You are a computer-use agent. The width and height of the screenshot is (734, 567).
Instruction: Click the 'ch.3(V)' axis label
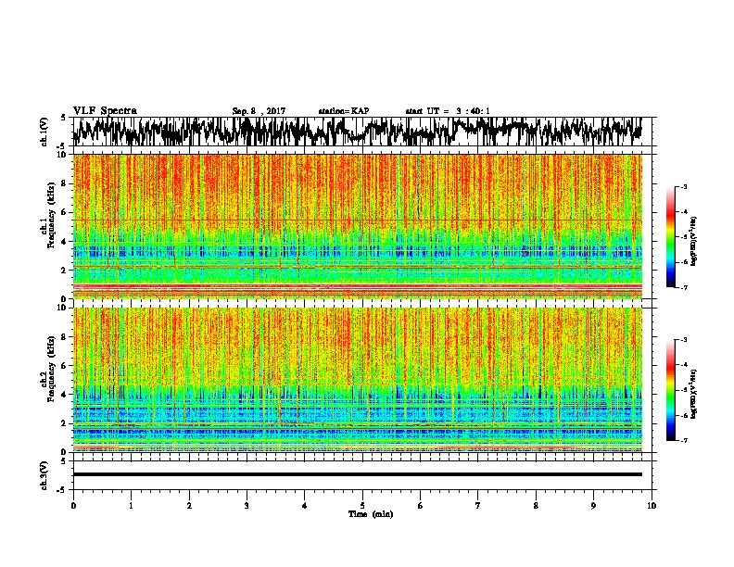pos(44,475)
